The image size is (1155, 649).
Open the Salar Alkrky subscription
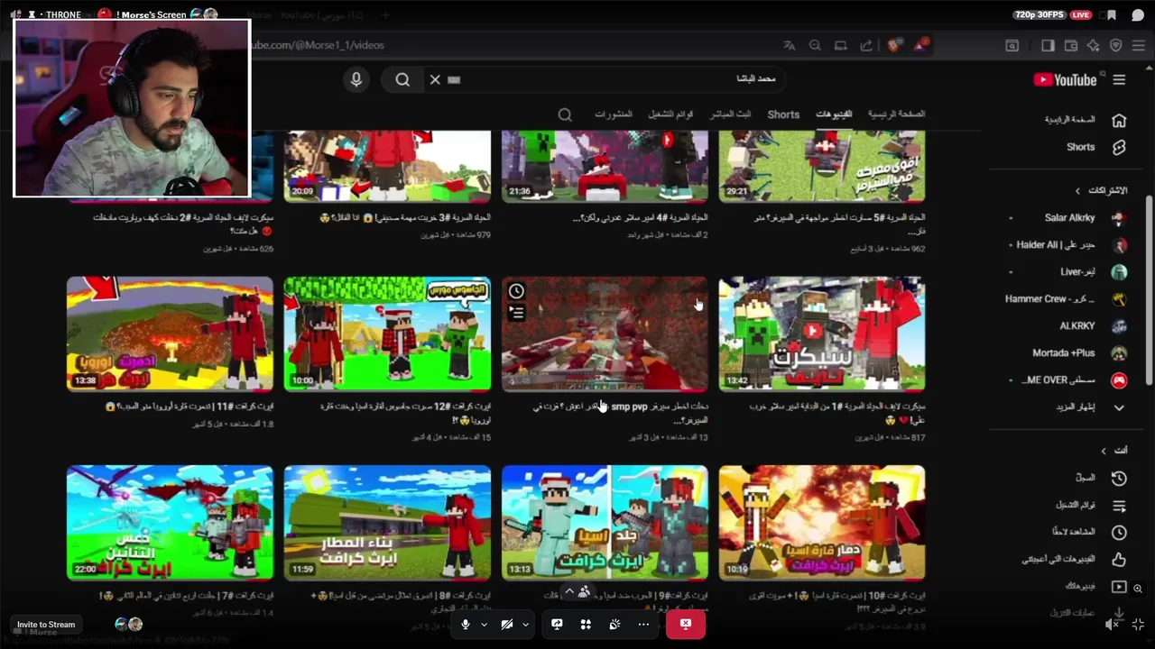coord(1069,218)
